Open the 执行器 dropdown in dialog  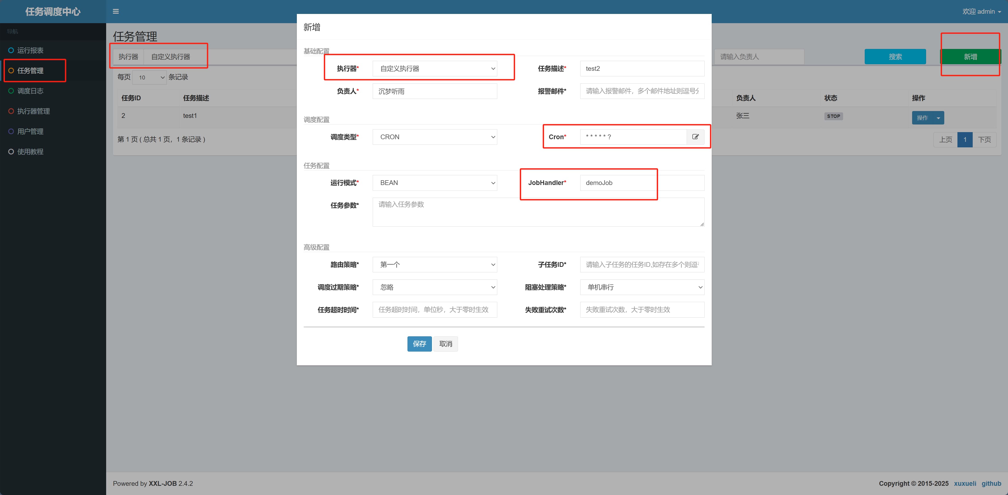coord(434,68)
